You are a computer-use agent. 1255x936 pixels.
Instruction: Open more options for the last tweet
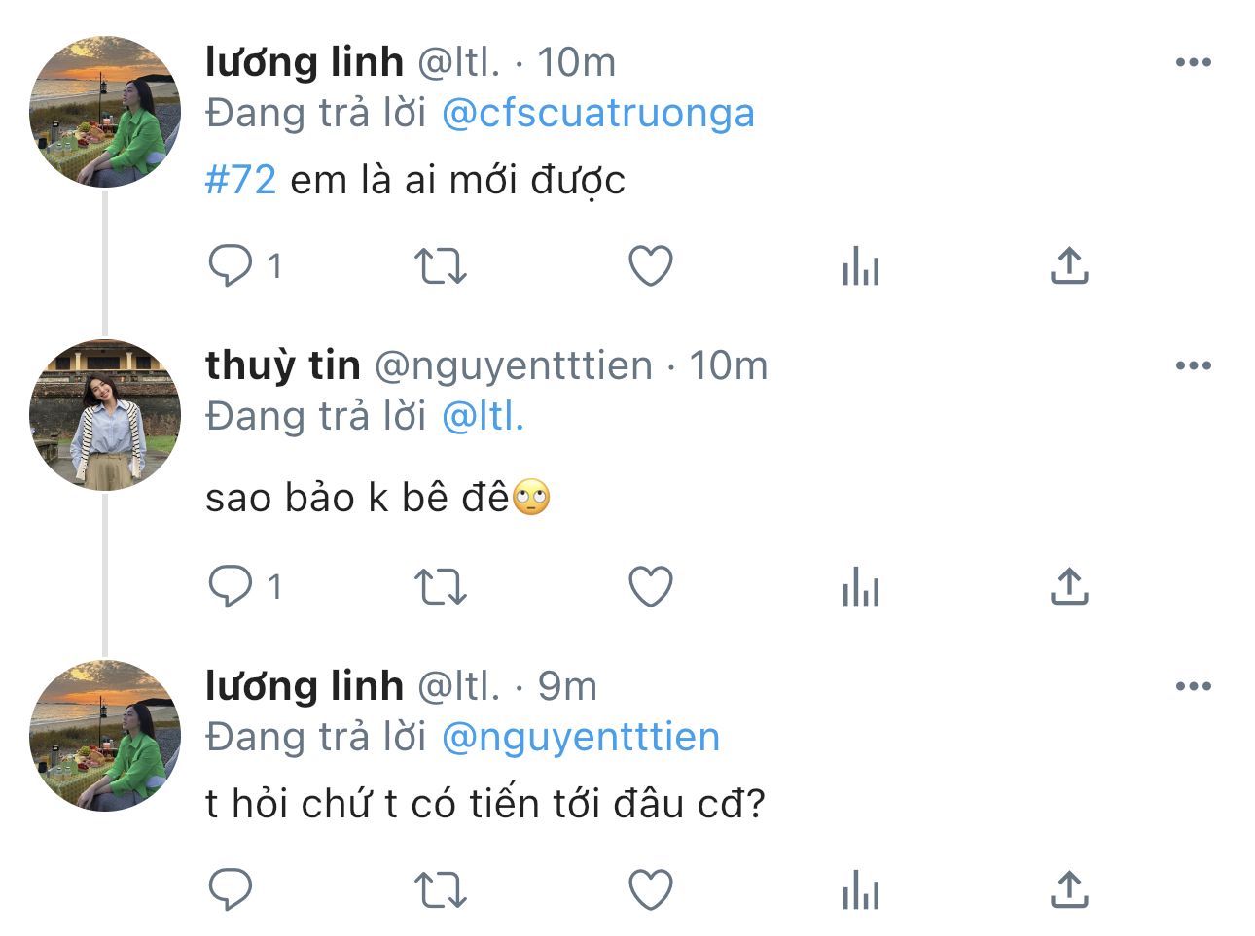(x=1193, y=687)
